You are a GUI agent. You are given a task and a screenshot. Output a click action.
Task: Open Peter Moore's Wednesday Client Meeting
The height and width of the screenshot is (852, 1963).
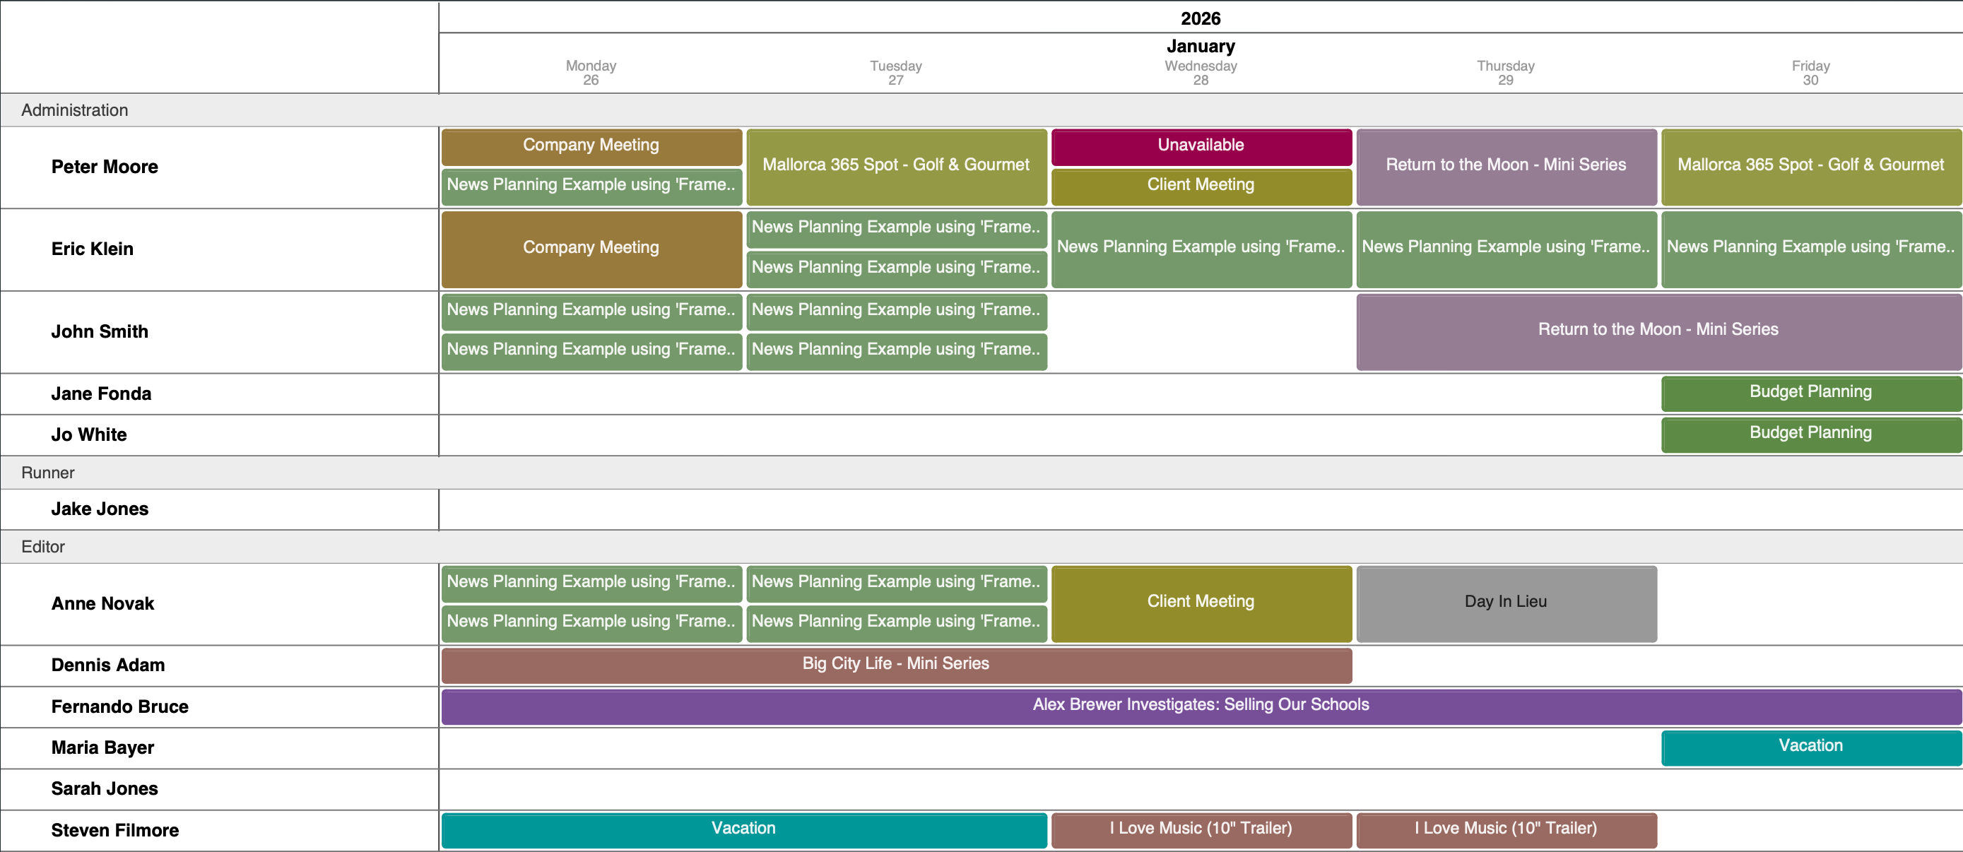point(1201,185)
